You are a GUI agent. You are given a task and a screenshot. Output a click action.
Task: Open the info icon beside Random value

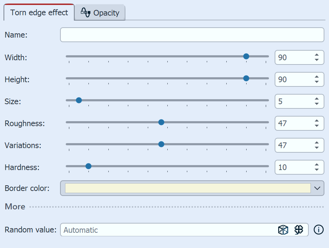tap(319, 230)
